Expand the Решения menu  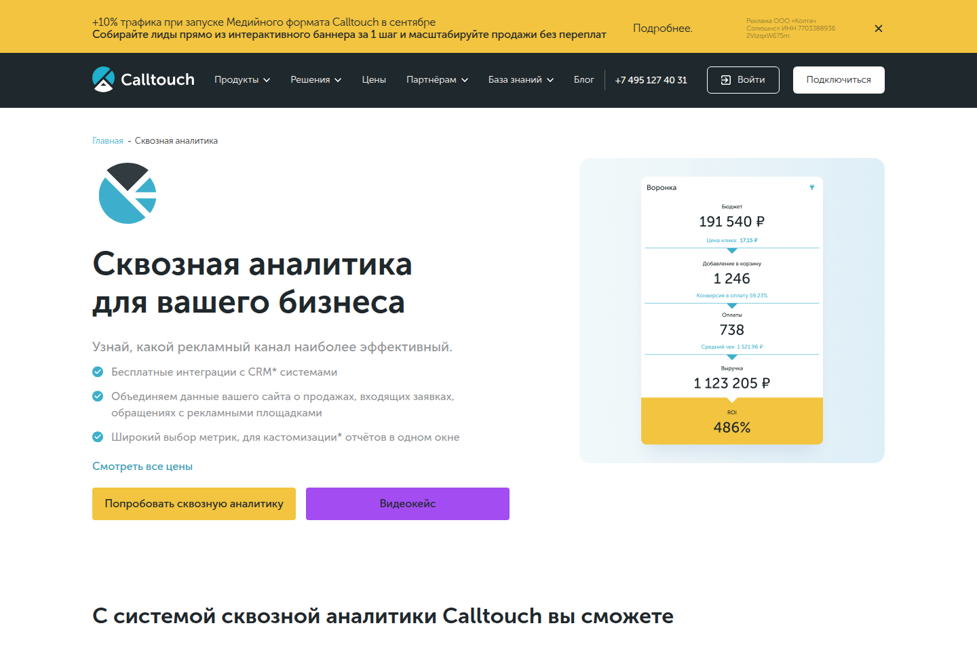tap(315, 80)
